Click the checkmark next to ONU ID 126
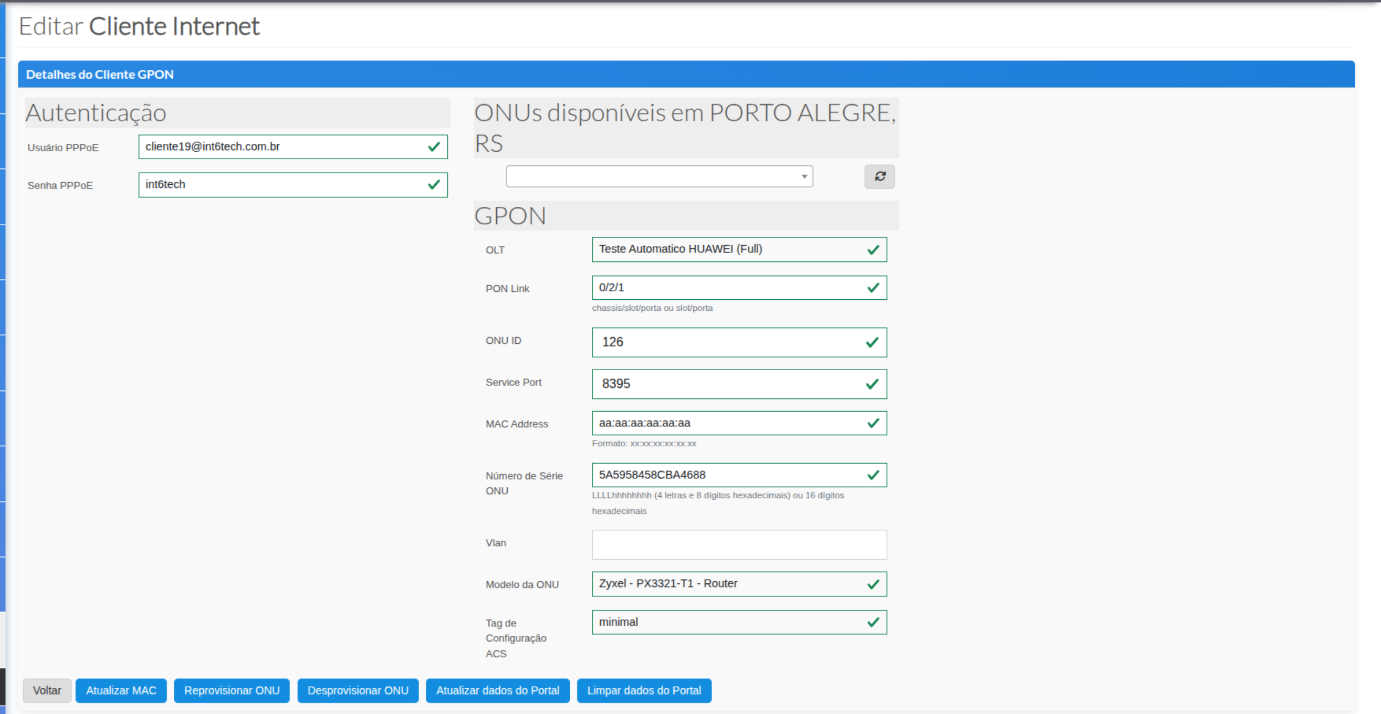Viewport: 1381px width, 714px height. point(873,341)
